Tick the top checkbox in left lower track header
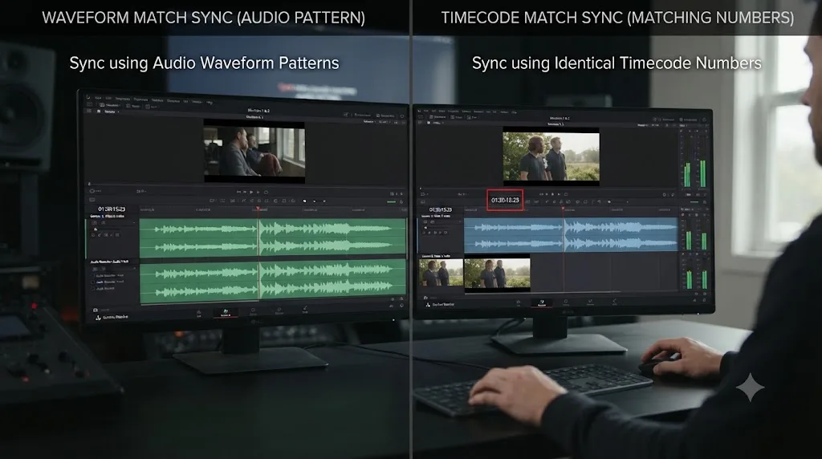The height and width of the screenshot is (459, 822). [x=93, y=275]
